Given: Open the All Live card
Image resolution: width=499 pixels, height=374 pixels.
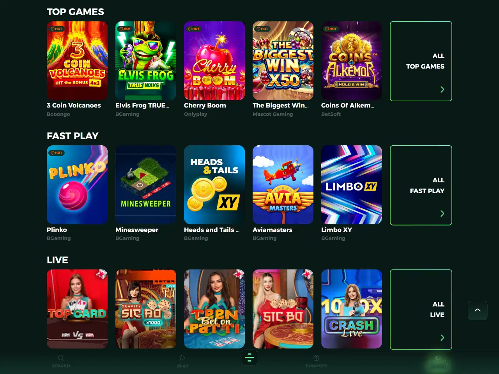Looking at the screenshot, I should (421, 309).
